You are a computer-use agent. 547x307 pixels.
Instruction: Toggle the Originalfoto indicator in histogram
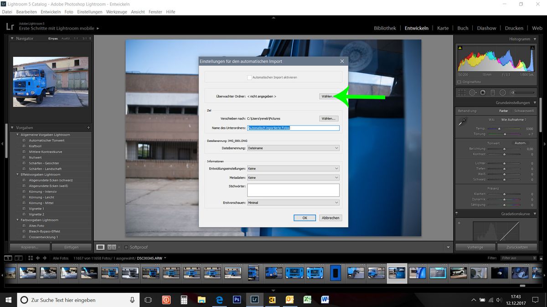point(459,82)
